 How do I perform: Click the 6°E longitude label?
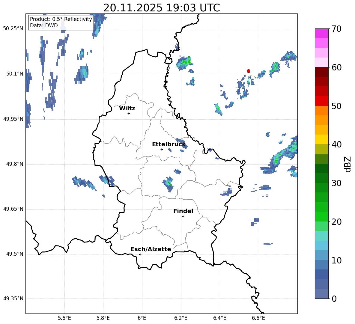142,318
